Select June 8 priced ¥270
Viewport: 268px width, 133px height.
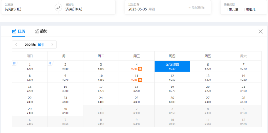point(30,77)
